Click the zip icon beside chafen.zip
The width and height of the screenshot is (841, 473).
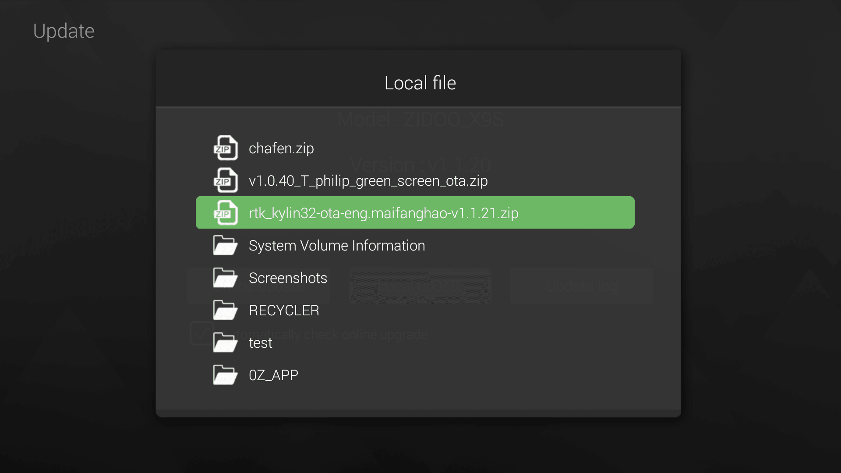(226, 148)
